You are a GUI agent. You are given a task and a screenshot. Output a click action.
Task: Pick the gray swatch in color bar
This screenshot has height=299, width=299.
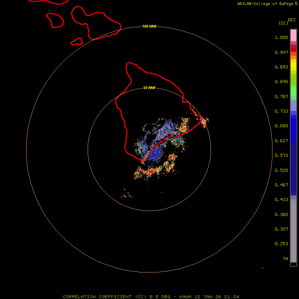(x=293, y=233)
